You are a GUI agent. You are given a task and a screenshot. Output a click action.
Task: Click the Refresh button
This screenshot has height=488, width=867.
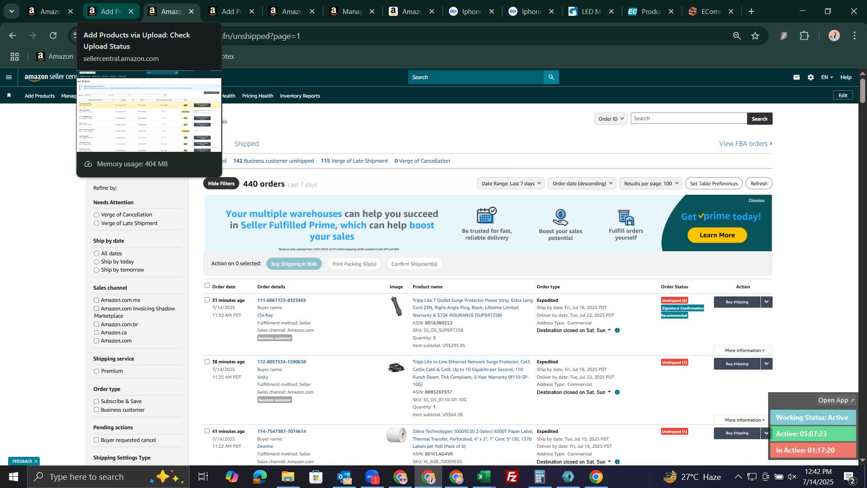pos(759,183)
